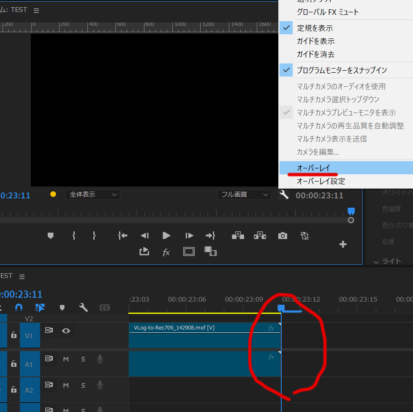Go to Out point button
Viewport: 413px width, 412px height.
point(210,235)
